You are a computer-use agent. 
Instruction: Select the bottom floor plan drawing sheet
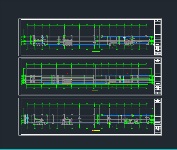(x=90, y=117)
